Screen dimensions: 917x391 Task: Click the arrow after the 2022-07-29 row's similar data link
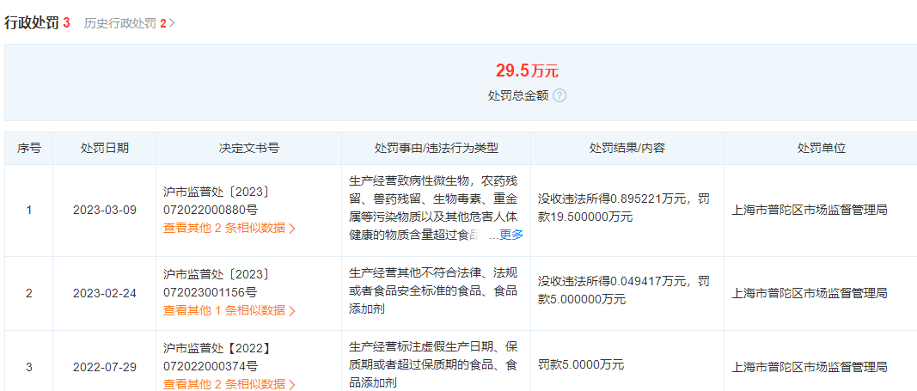click(292, 383)
